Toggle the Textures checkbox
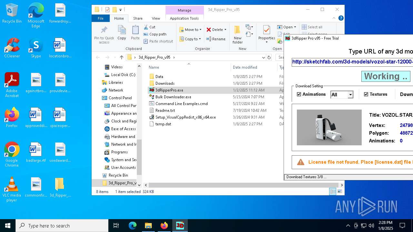 pyautogui.click(x=366, y=94)
